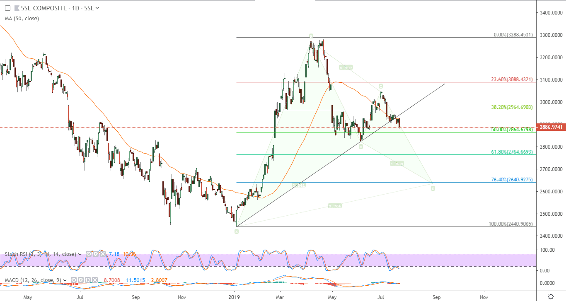Toggle MACD visibility eye icon
Viewport: 566px width, 301px height.
[74, 280]
